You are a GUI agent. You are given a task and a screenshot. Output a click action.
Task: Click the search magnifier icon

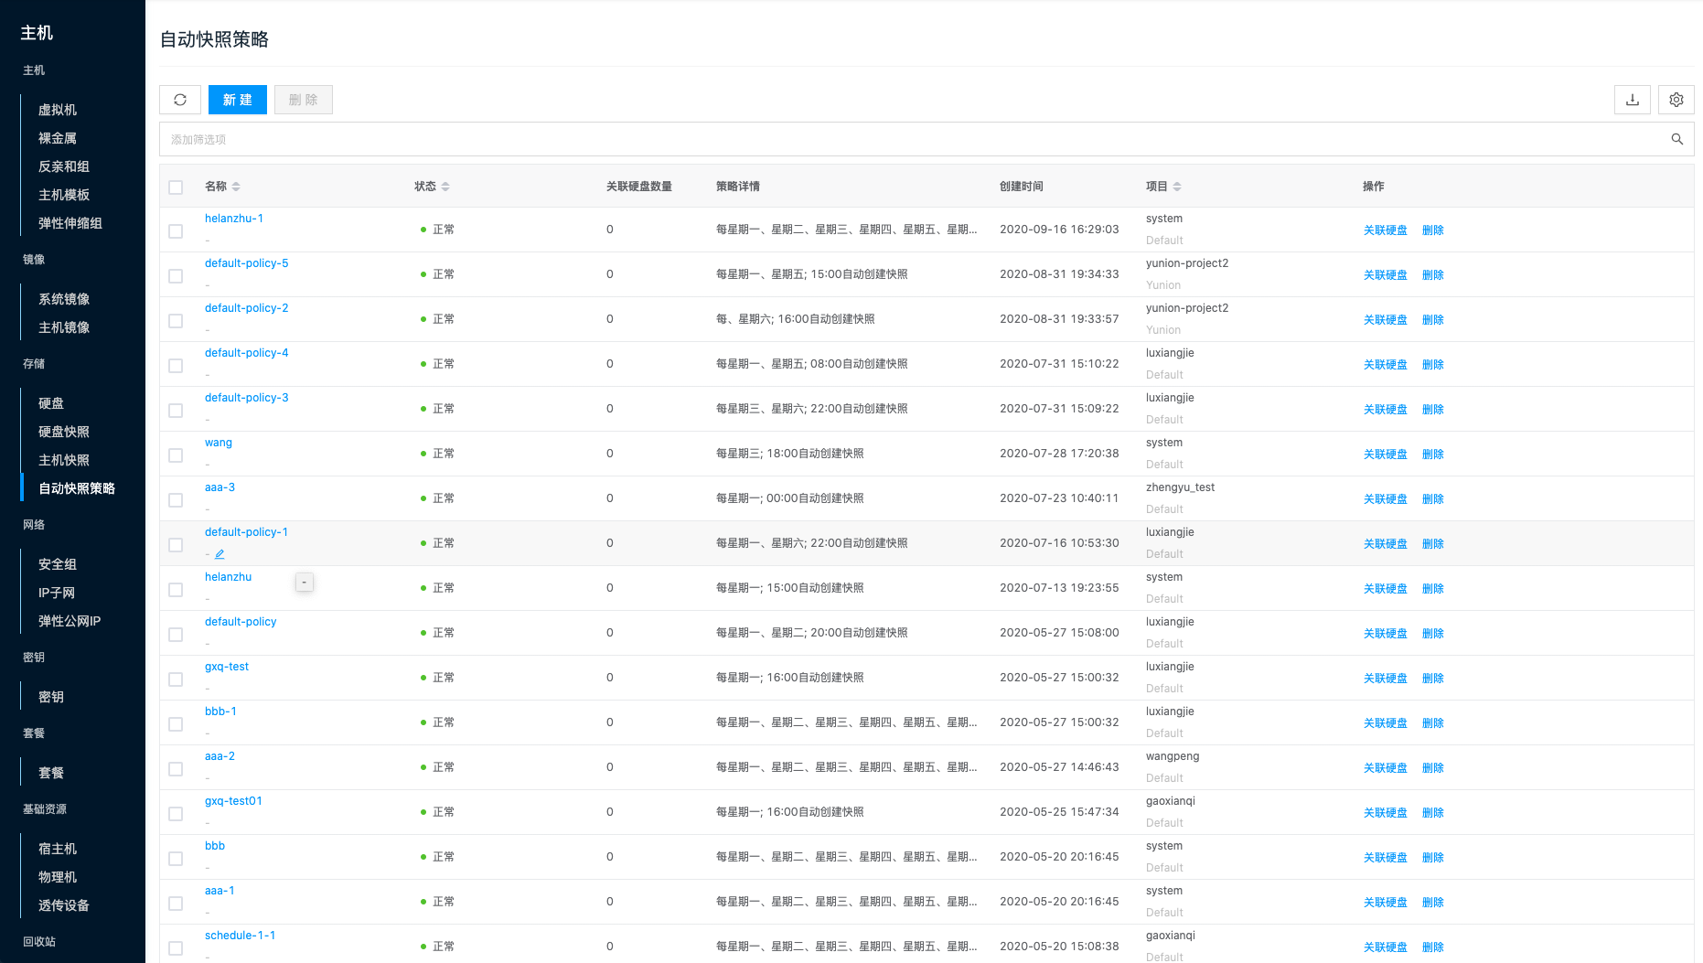pos(1676,139)
